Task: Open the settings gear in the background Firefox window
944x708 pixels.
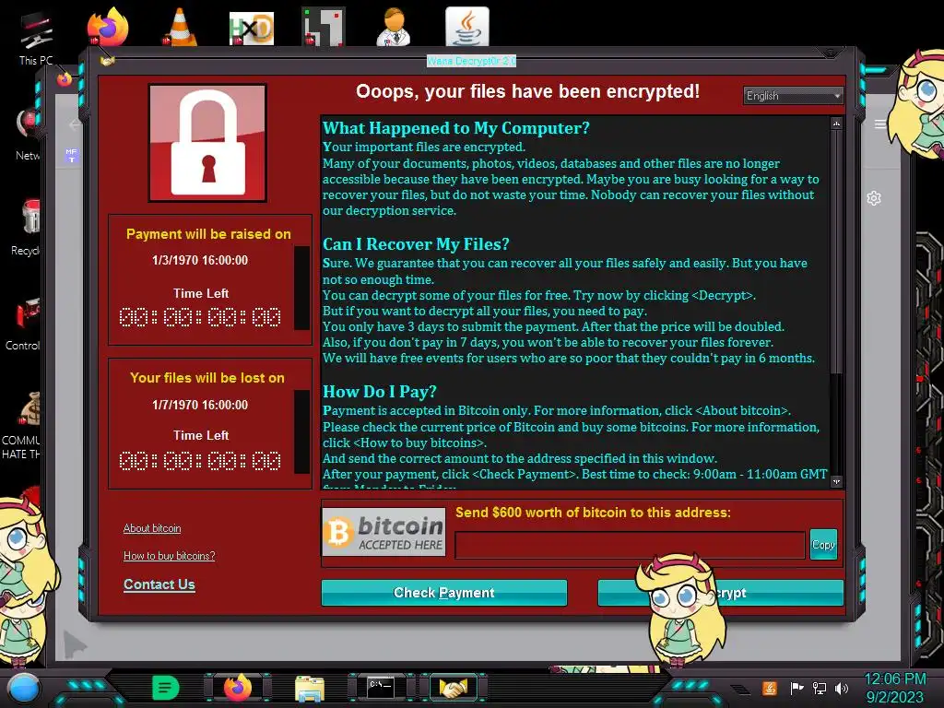Action: coord(874,198)
